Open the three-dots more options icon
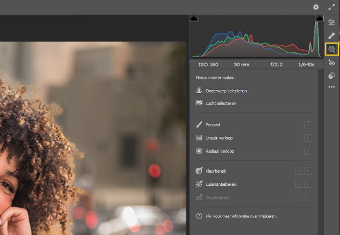The image size is (340, 235). (331, 87)
